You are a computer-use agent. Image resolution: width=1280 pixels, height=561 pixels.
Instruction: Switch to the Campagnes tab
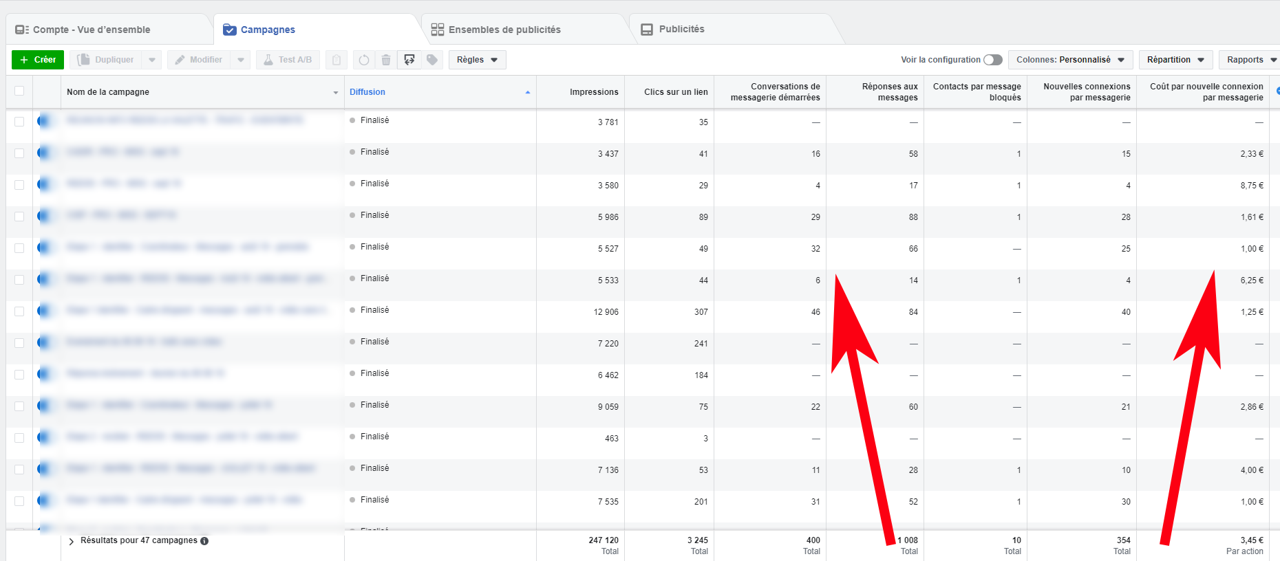pos(317,30)
